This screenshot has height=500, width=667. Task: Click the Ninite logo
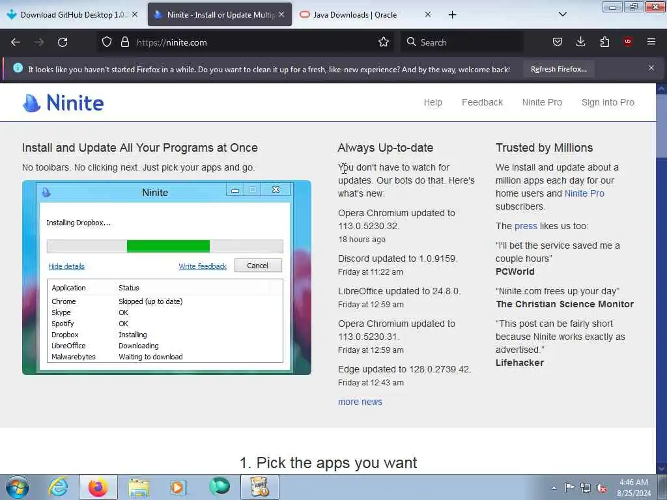(x=63, y=102)
